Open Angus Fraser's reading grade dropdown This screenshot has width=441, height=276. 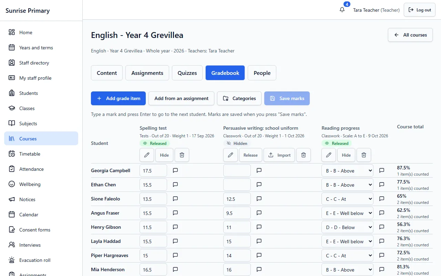(x=347, y=213)
